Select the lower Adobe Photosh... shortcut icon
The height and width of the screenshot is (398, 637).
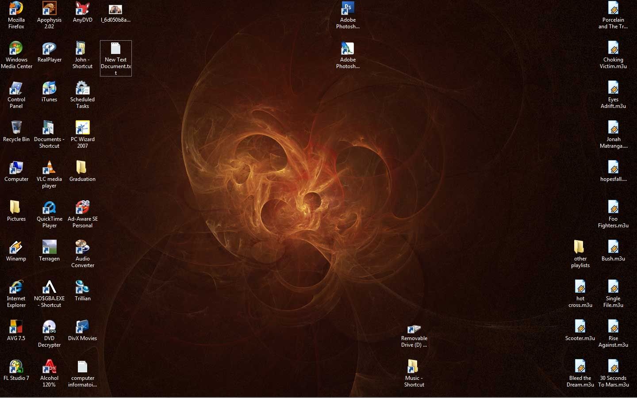(x=348, y=48)
